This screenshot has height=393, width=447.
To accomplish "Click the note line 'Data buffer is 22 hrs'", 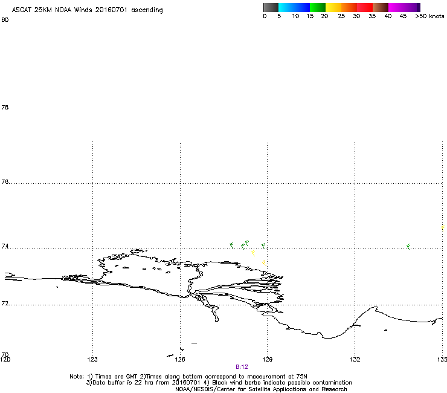I will [219, 383].
